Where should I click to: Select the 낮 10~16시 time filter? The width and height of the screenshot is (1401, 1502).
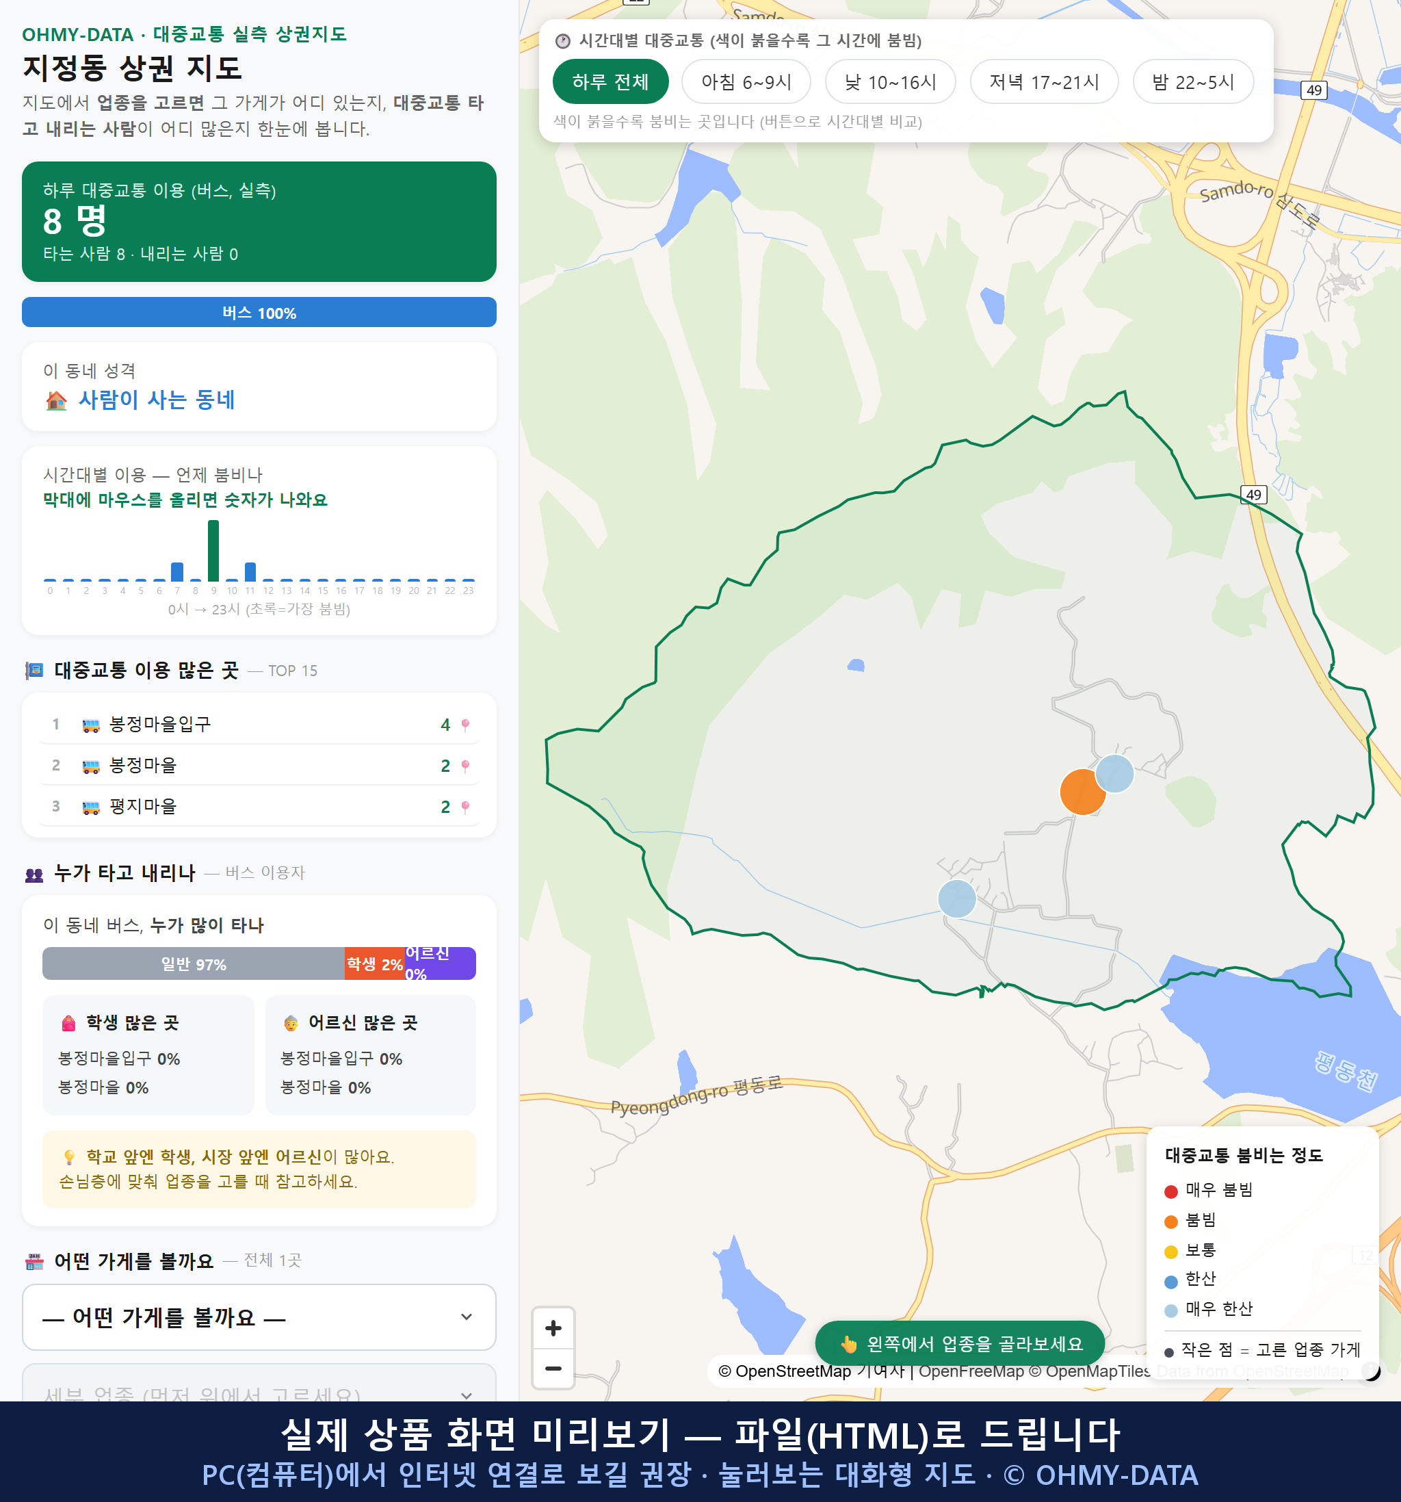click(x=890, y=81)
